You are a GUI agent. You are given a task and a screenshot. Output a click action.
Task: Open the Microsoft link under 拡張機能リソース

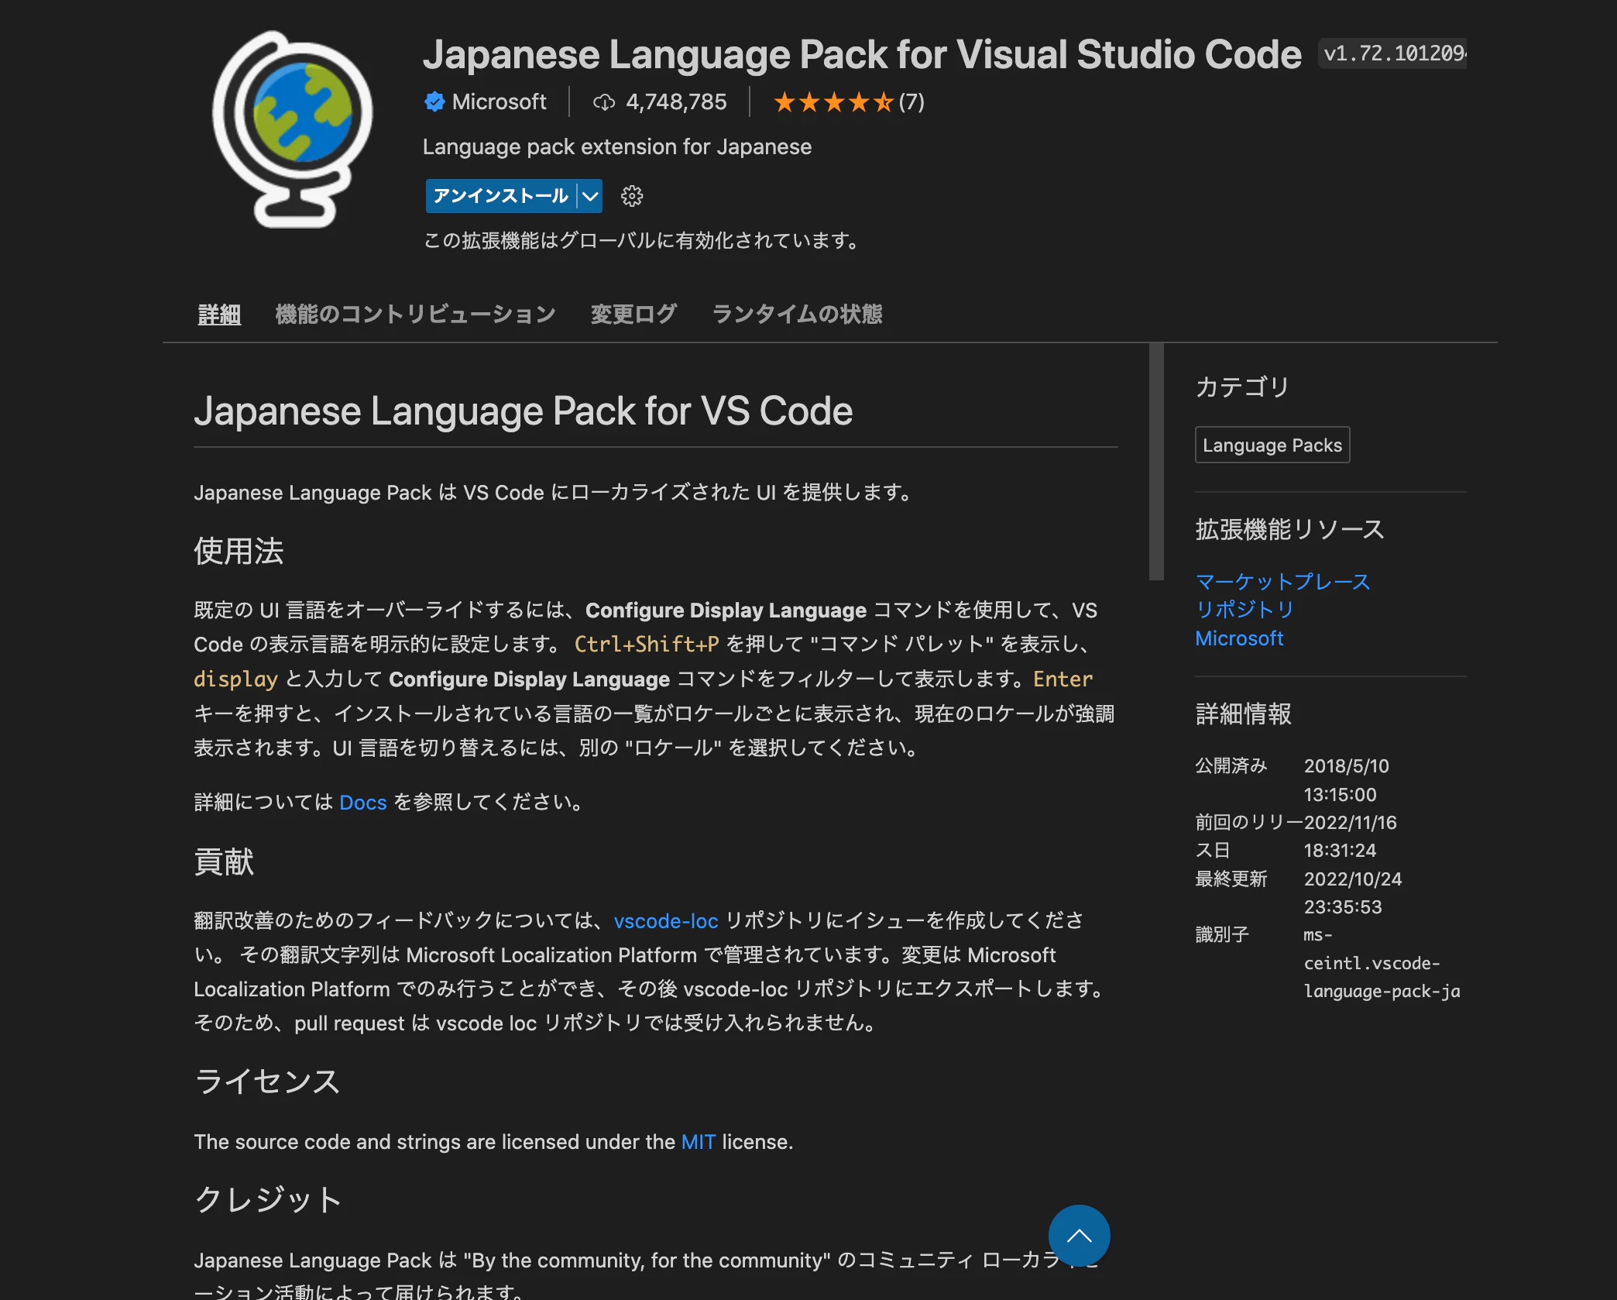[1239, 638]
